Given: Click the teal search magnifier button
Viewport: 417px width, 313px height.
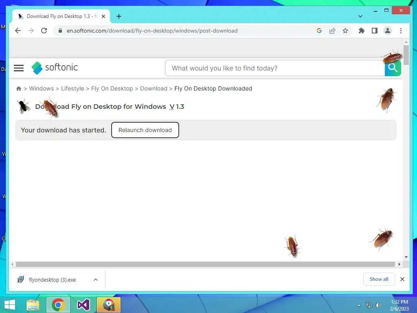Looking at the screenshot, I should 393,68.
